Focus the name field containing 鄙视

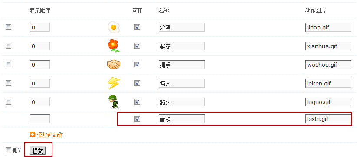182,119
